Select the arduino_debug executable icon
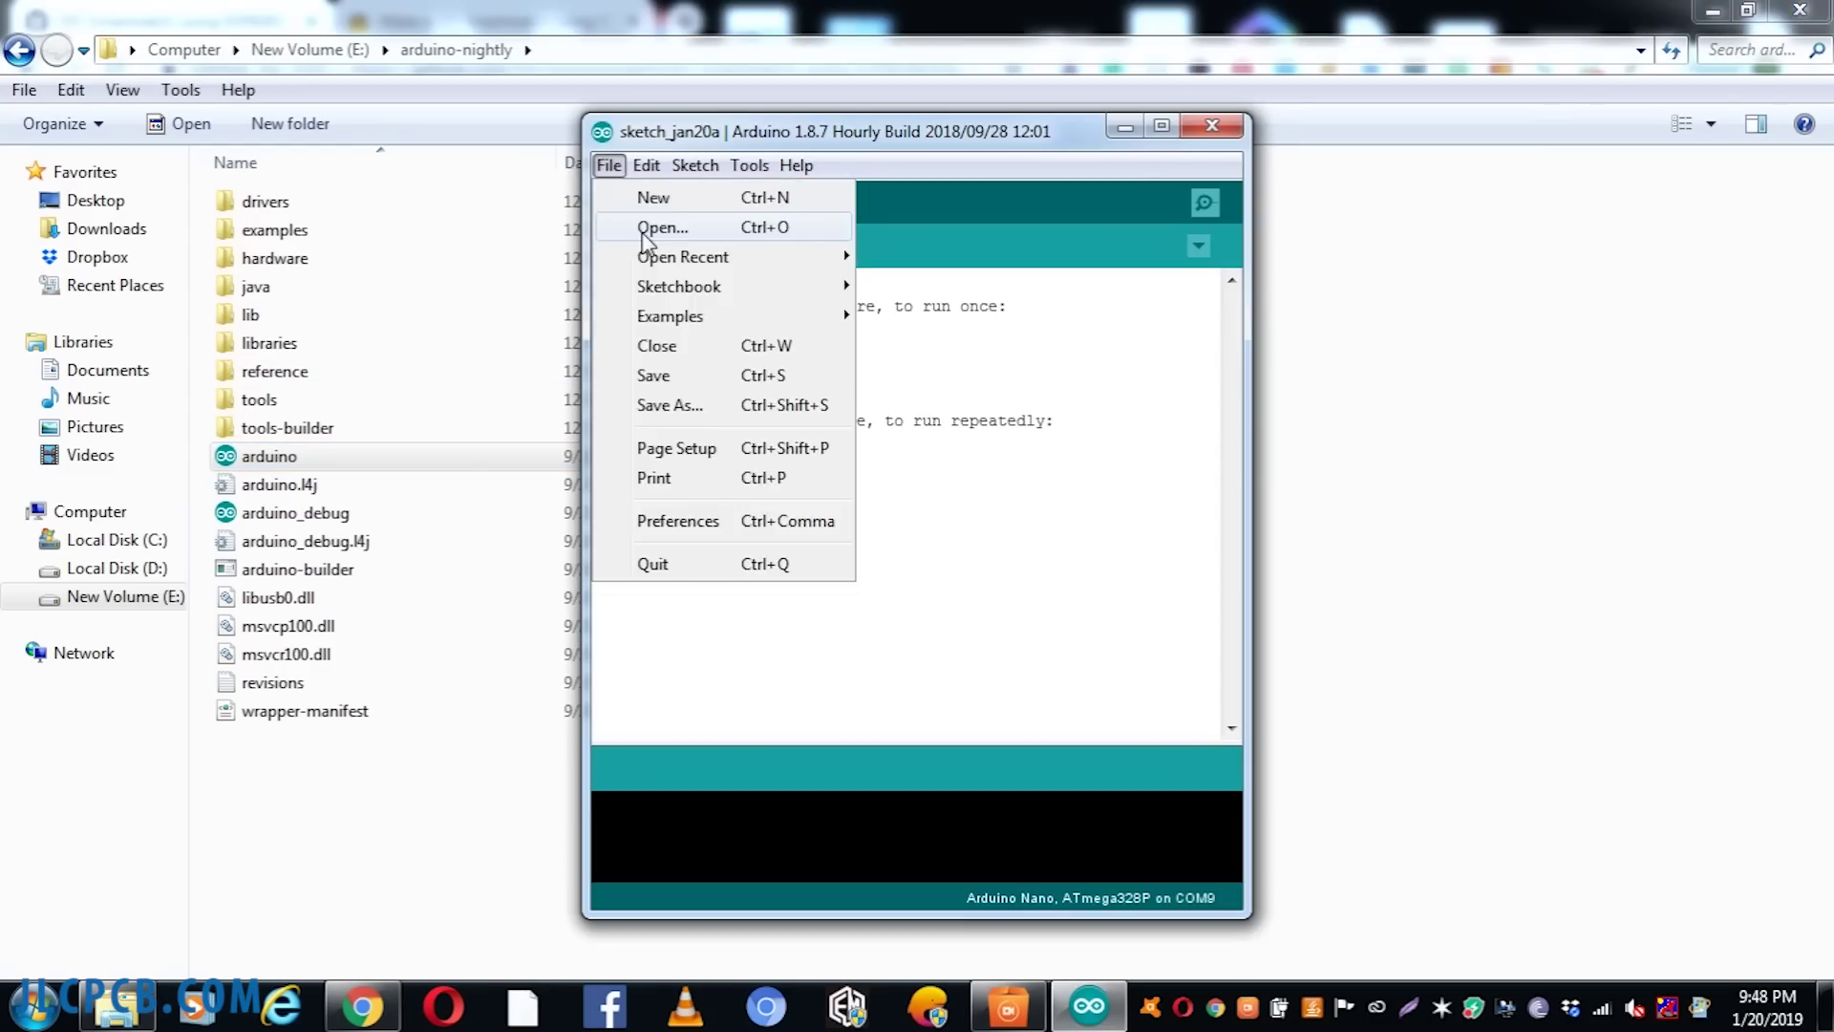This screenshot has height=1032, width=1834. point(225,513)
